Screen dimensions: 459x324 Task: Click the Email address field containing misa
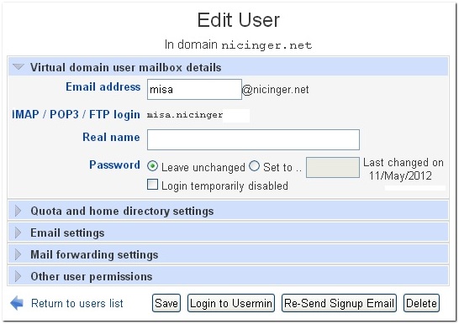(194, 90)
